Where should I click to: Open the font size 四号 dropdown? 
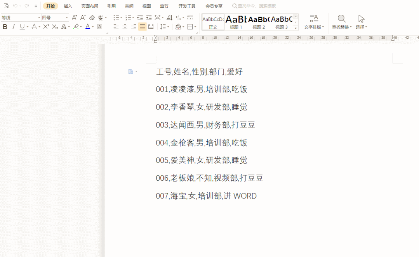click(67, 18)
